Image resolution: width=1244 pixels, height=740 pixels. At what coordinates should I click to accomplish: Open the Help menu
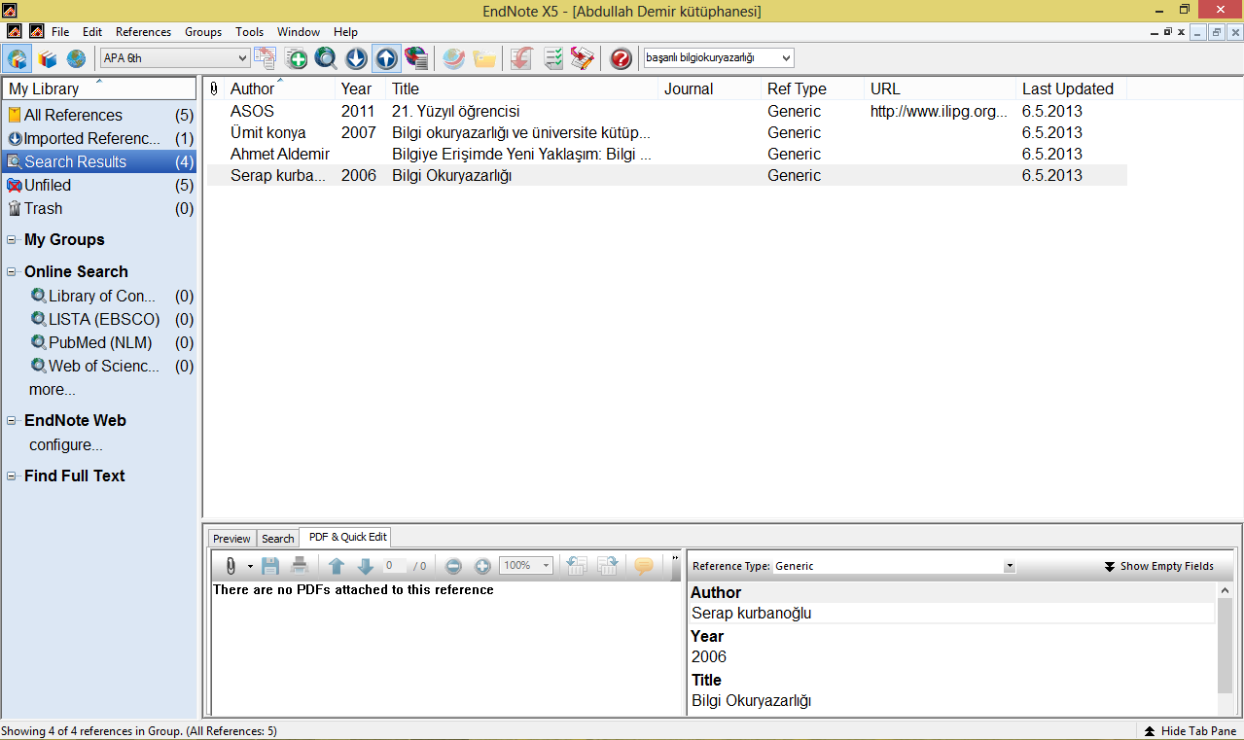tap(345, 32)
